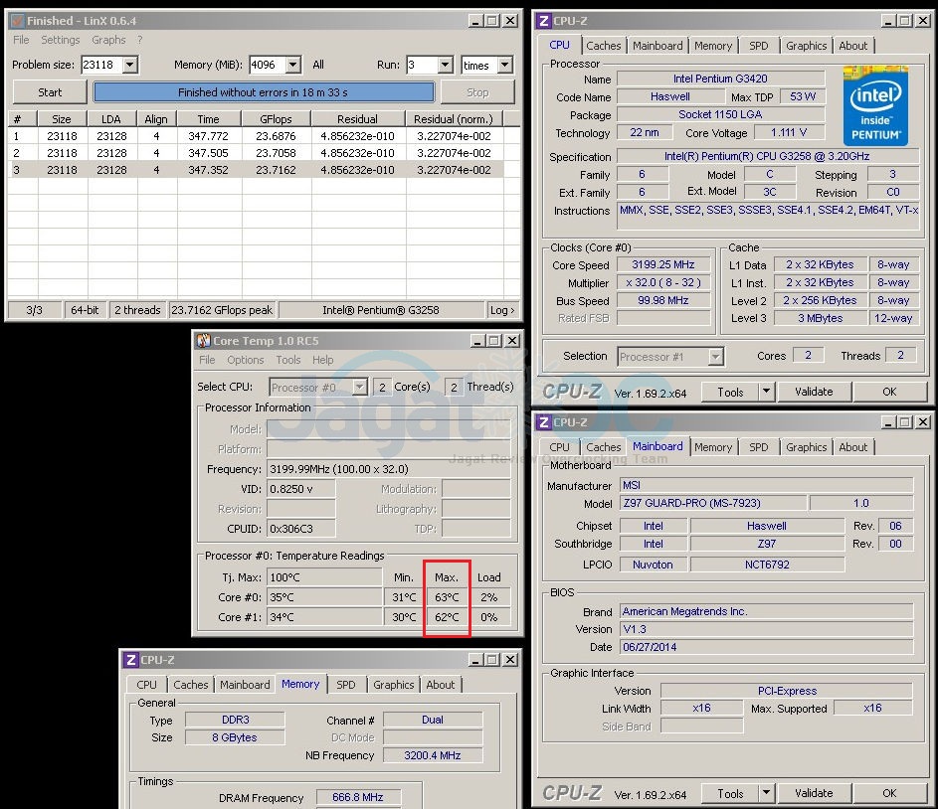This screenshot has width=938, height=809.
Task: Click the Size column header in LinX
Action: tap(62, 119)
